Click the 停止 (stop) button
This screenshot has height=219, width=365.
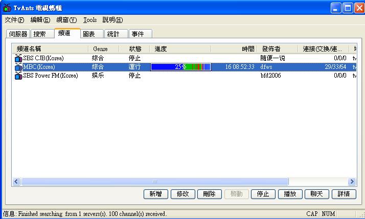tap(263, 194)
